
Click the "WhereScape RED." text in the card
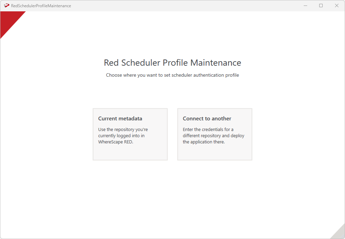pyautogui.click(x=116, y=142)
